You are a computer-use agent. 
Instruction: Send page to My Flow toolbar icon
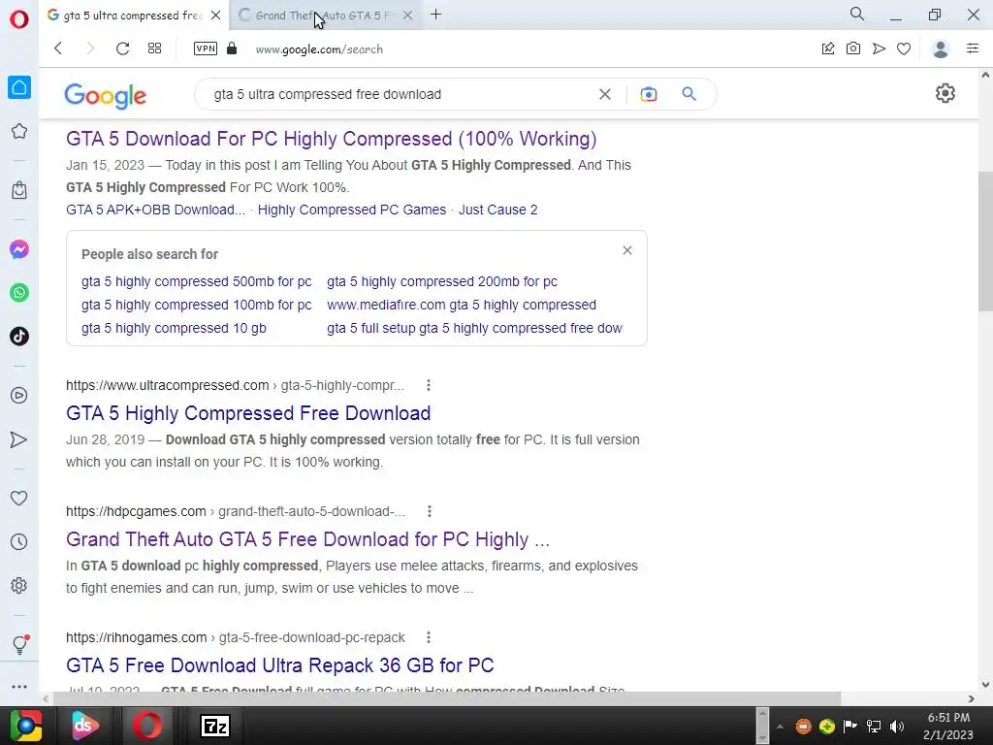click(879, 49)
